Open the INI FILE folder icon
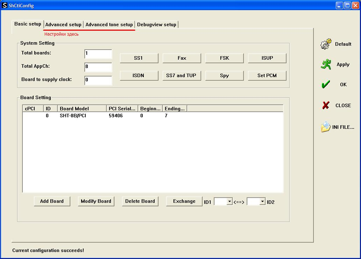The image size is (361, 259). pyautogui.click(x=326, y=127)
